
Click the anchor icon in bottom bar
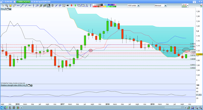10,108
